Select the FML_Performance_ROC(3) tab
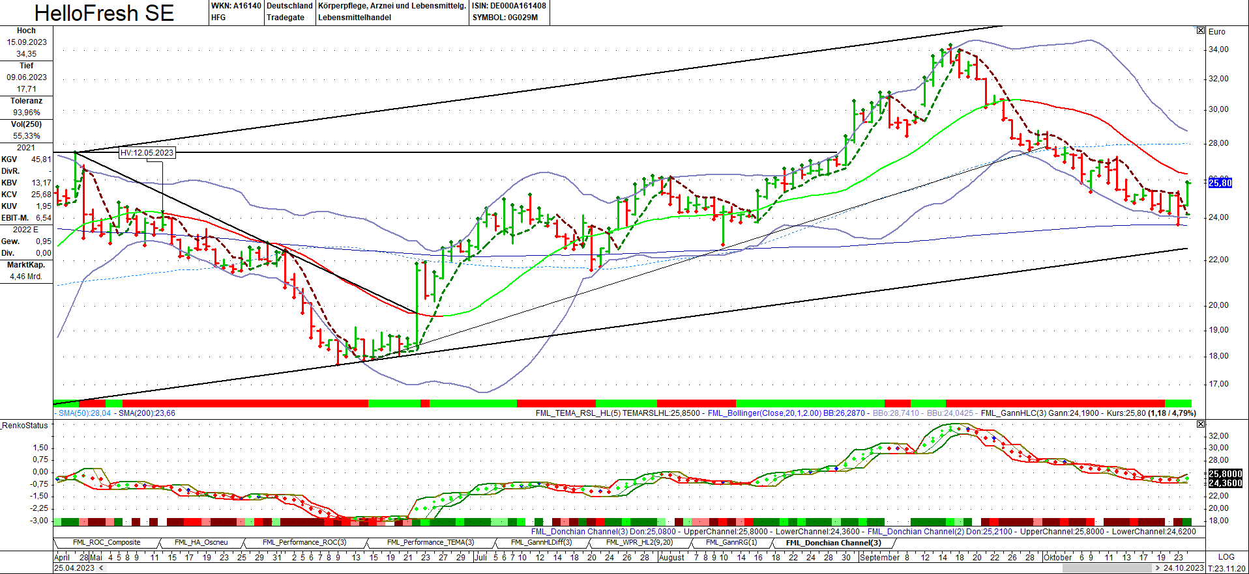This screenshot has width=1249, height=574. (304, 543)
